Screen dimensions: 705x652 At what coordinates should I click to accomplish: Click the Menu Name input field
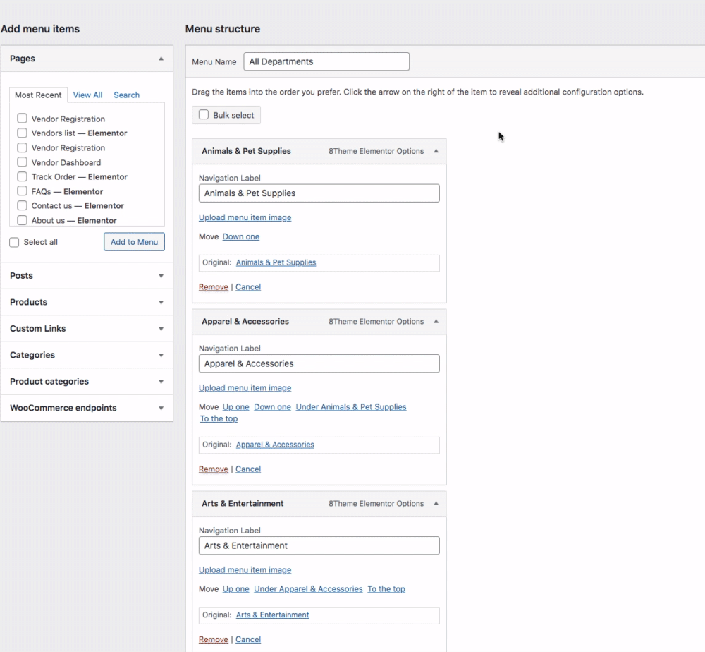(x=326, y=61)
